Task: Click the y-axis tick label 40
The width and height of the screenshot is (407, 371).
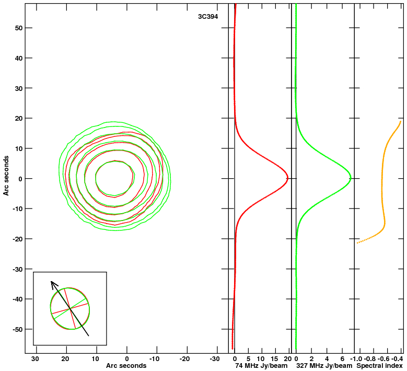Action: coord(19,58)
